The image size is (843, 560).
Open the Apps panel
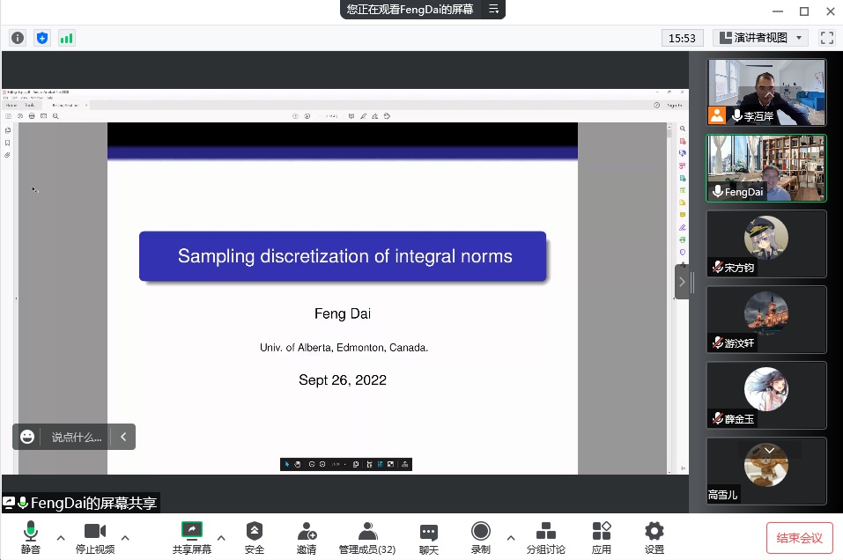point(602,537)
